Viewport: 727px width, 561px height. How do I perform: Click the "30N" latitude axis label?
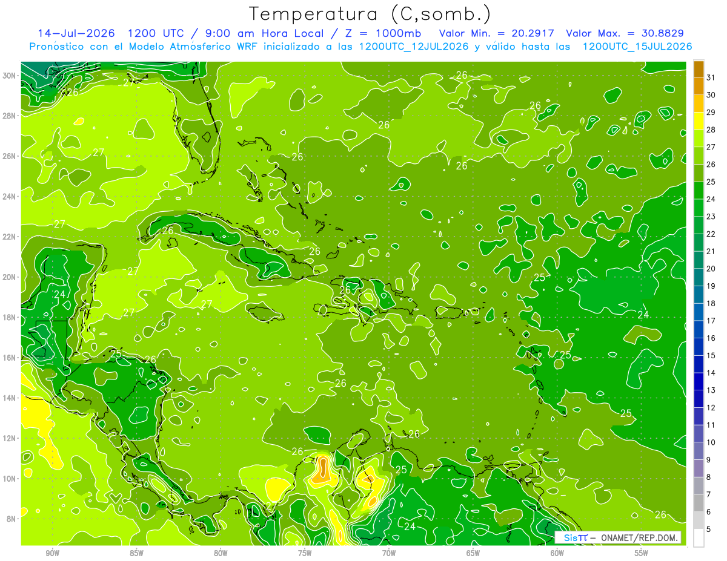tap(9, 76)
